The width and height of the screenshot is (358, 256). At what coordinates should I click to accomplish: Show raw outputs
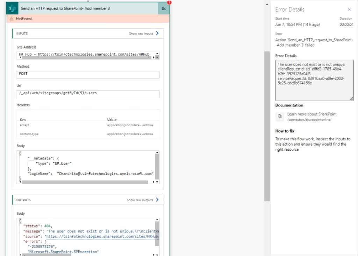[x=140, y=200]
